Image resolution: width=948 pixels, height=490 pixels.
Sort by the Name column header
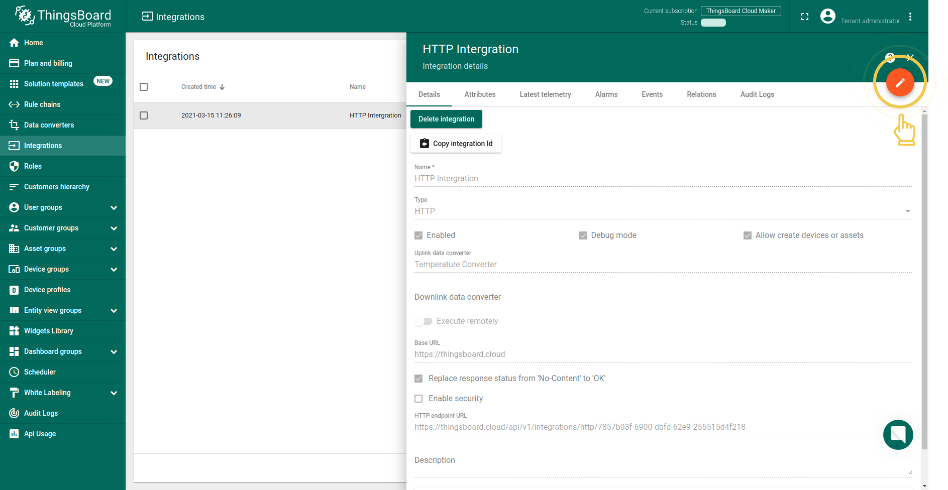[x=358, y=87]
